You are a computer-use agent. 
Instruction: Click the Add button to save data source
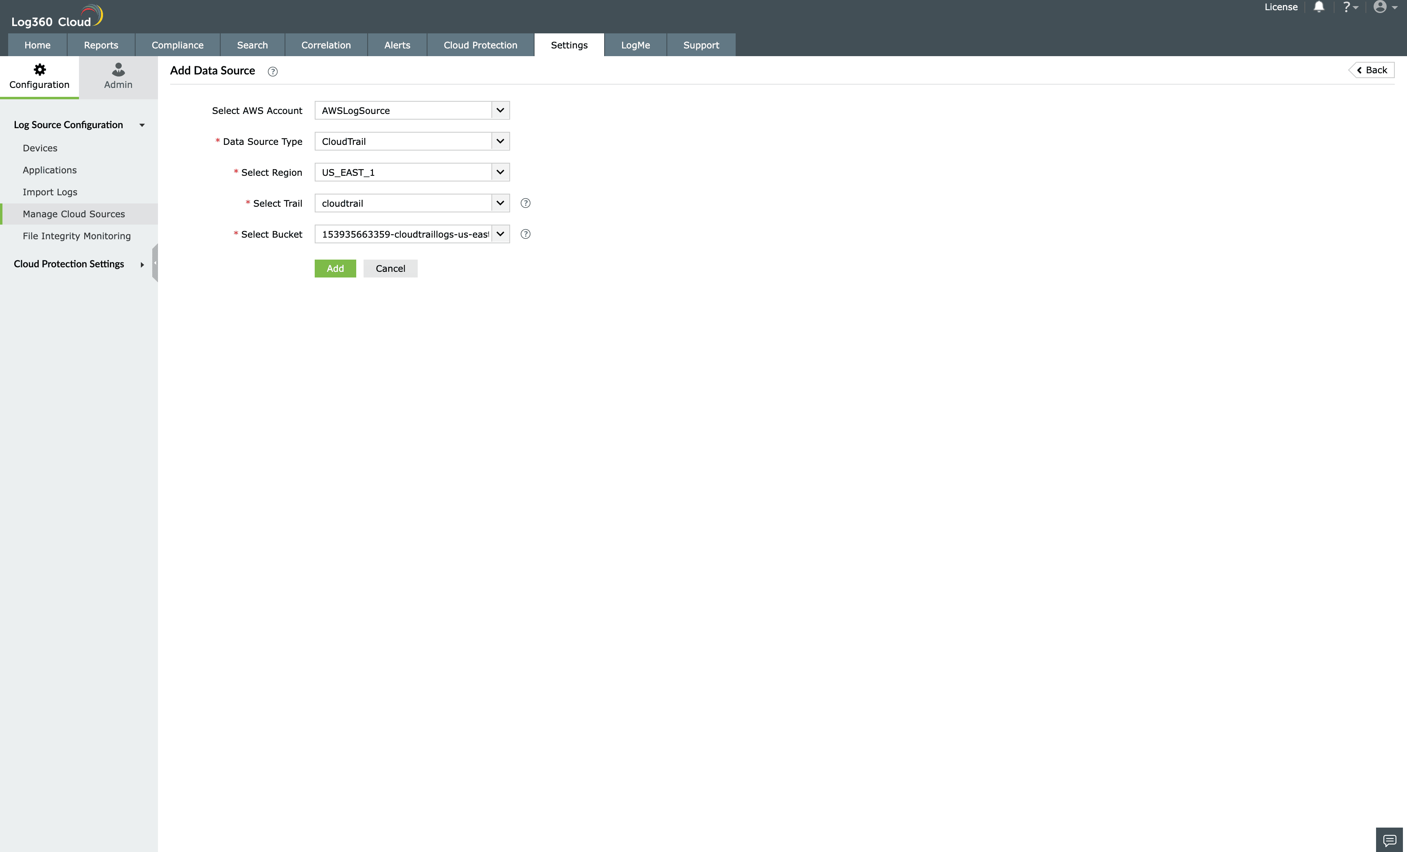click(x=335, y=267)
